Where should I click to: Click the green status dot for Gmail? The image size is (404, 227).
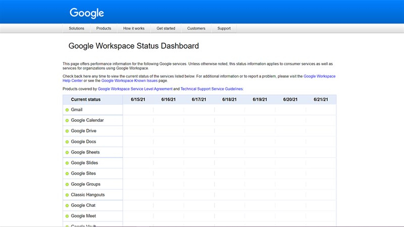67,110
